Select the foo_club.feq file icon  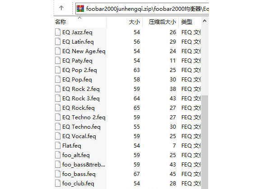point(58,183)
